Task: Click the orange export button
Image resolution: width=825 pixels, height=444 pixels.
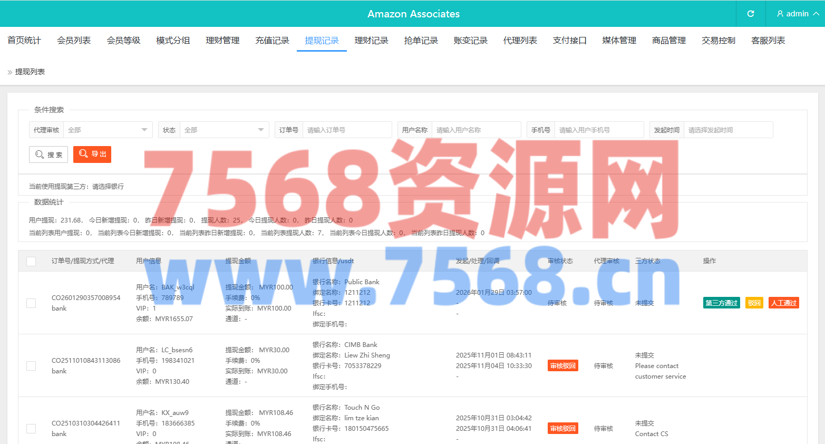Action: click(x=92, y=154)
